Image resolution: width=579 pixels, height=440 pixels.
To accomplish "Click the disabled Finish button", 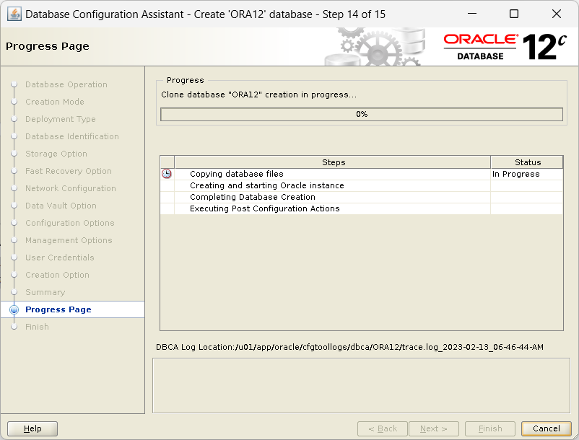I will coord(490,428).
